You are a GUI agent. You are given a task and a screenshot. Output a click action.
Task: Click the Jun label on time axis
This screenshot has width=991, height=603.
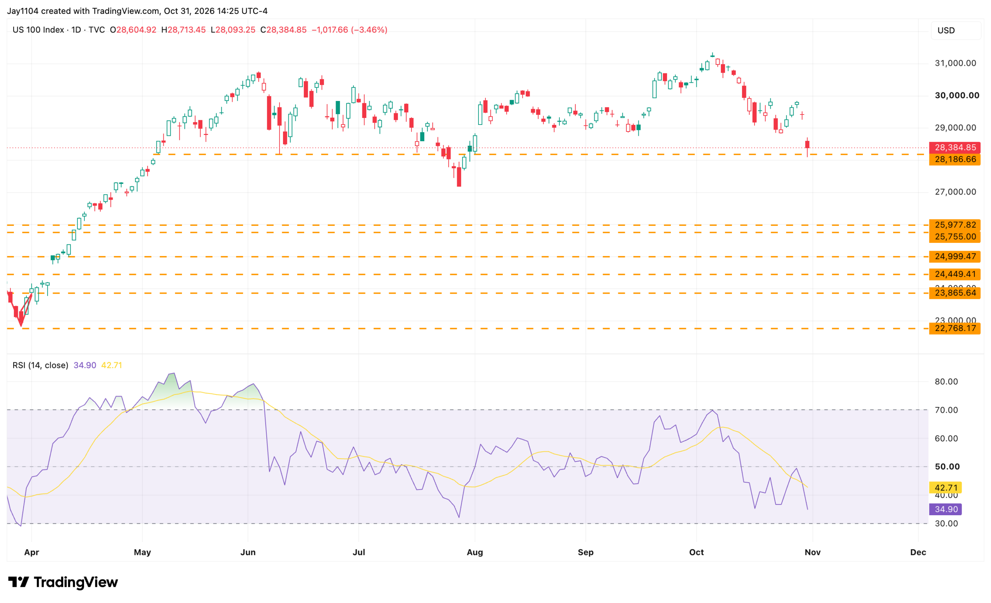tap(248, 552)
